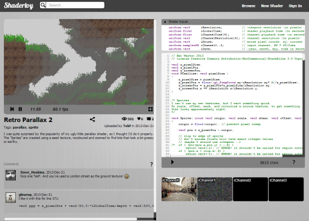Pause the shader playback
The height and width of the screenshot is (221, 309).
(20, 109)
